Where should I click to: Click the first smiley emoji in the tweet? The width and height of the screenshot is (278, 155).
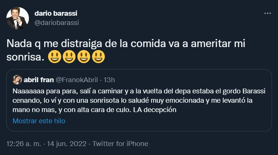tap(55, 57)
